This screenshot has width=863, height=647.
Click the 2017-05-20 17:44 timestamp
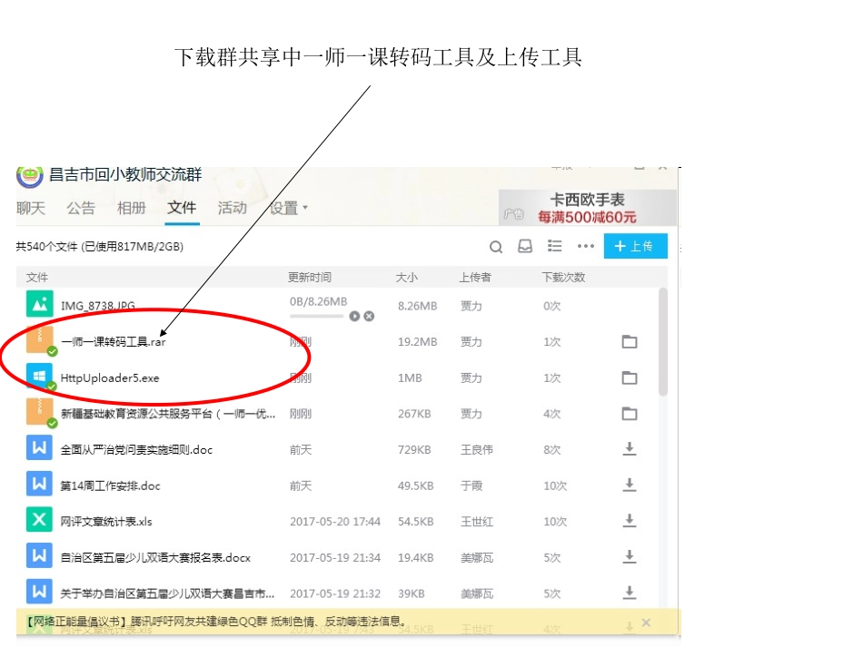335,522
